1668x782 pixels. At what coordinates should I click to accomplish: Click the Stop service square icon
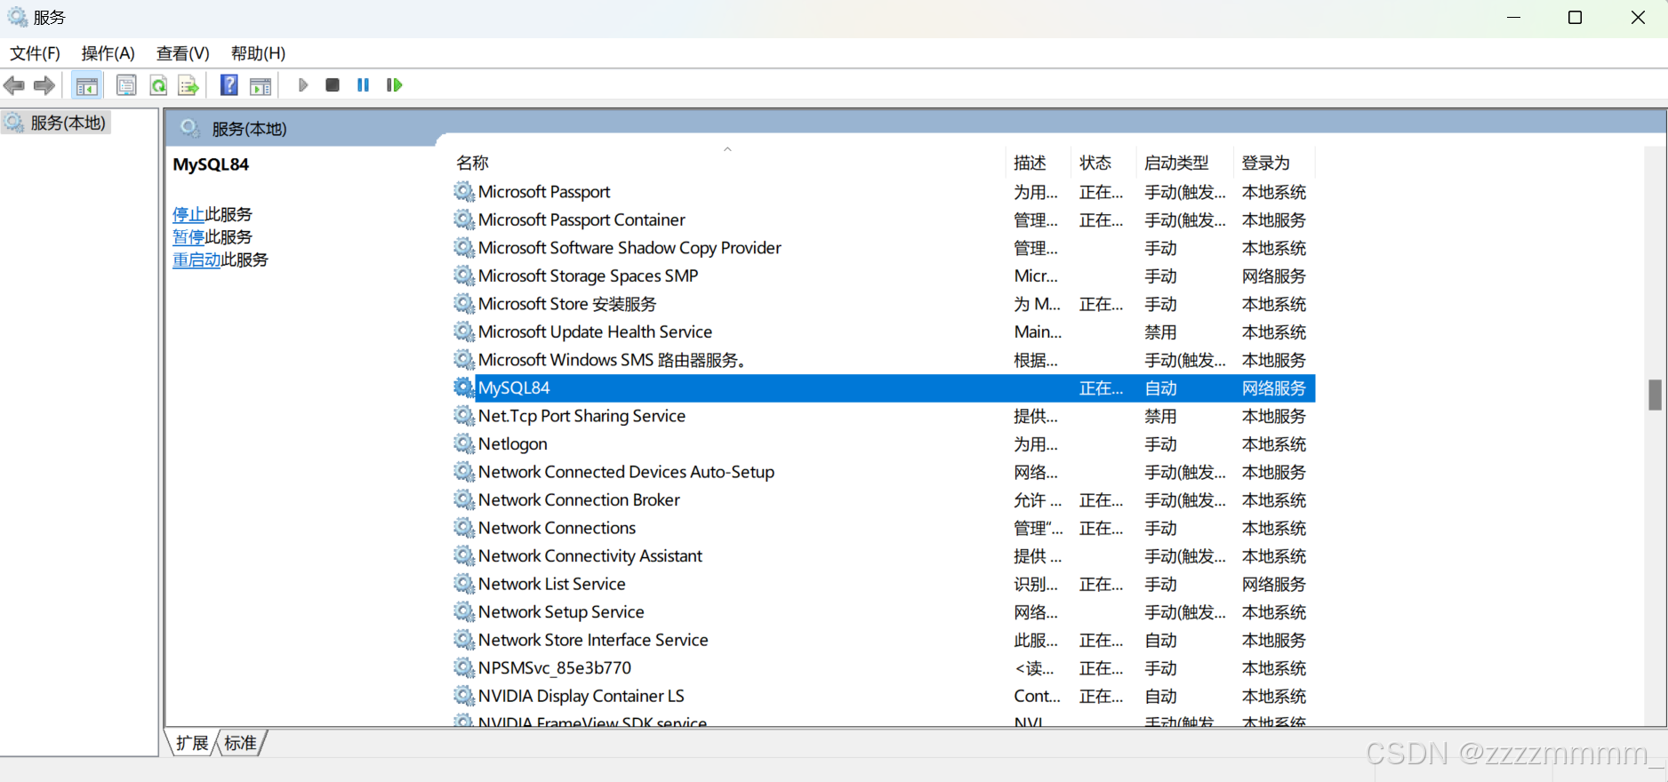[333, 85]
